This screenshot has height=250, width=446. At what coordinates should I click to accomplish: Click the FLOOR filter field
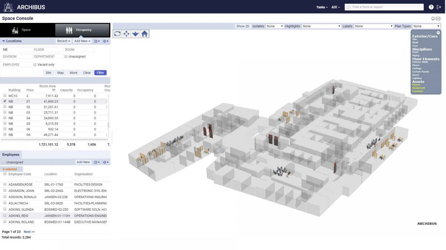pyautogui.click(x=48, y=50)
